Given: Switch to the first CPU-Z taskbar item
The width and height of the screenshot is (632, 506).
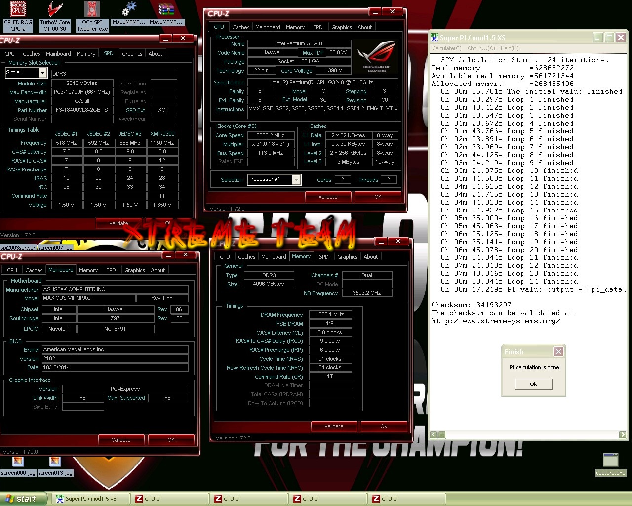Looking at the screenshot, I should [170, 499].
